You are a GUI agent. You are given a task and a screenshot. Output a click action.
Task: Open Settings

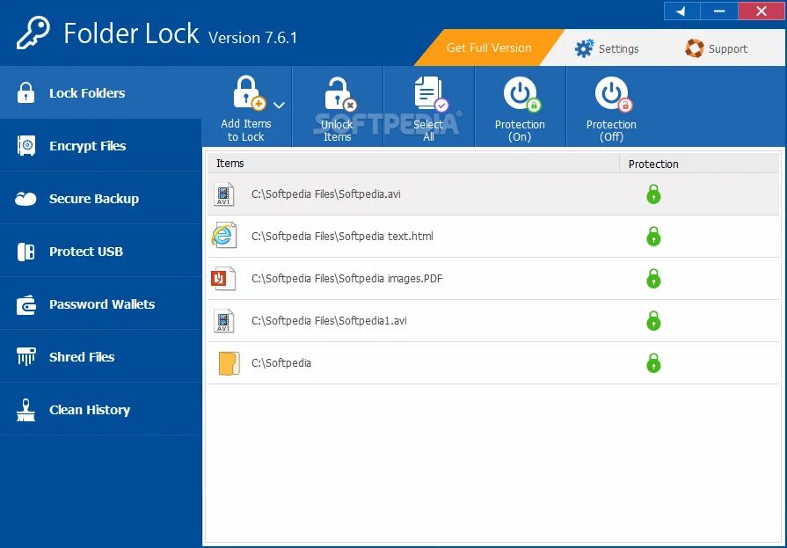[607, 48]
